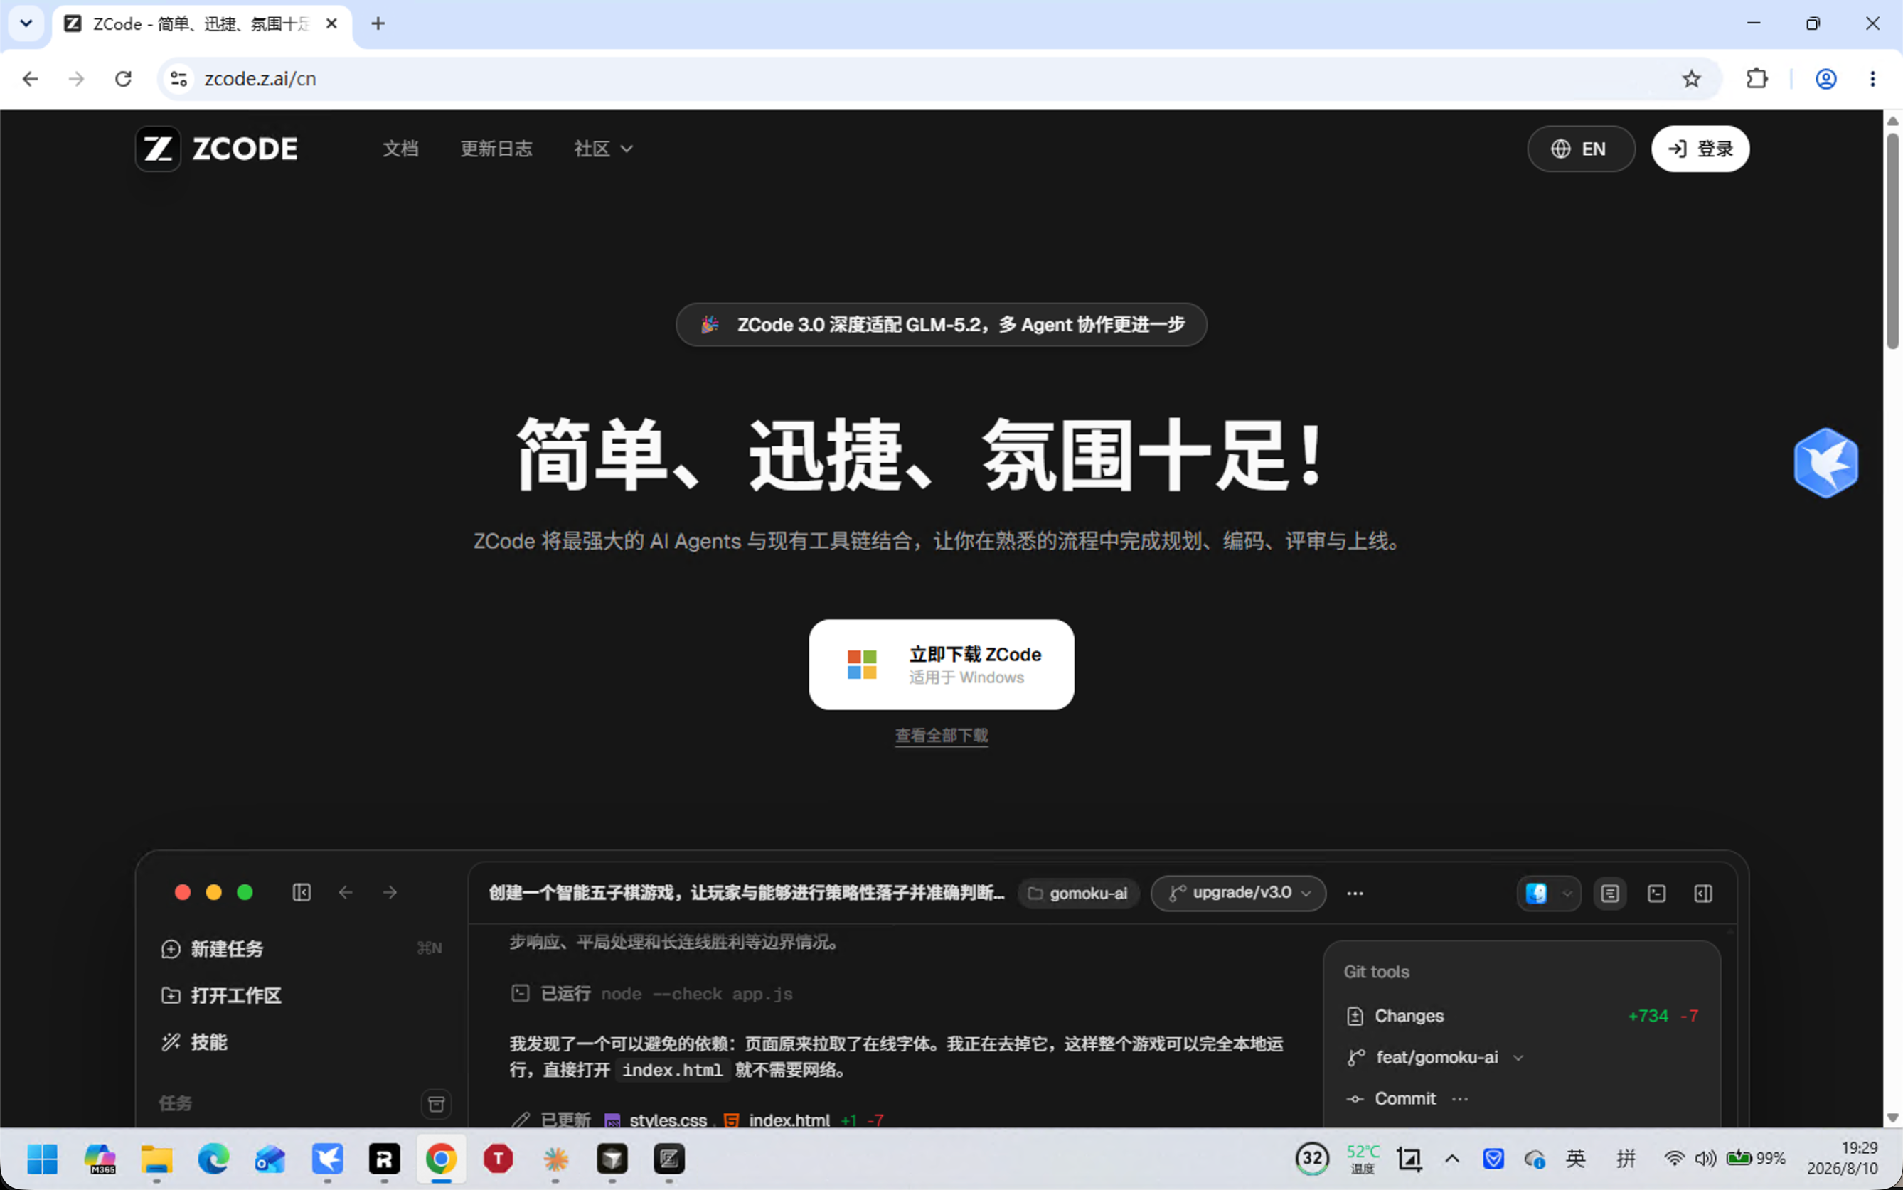Click the floating blue bird assistant icon
The height and width of the screenshot is (1190, 1903).
pos(1825,463)
